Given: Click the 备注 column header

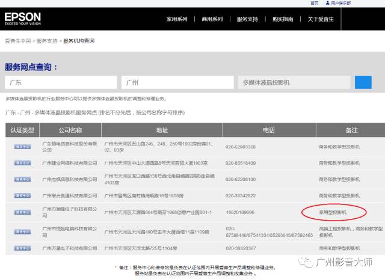Looking at the screenshot, I should click(x=351, y=130).
